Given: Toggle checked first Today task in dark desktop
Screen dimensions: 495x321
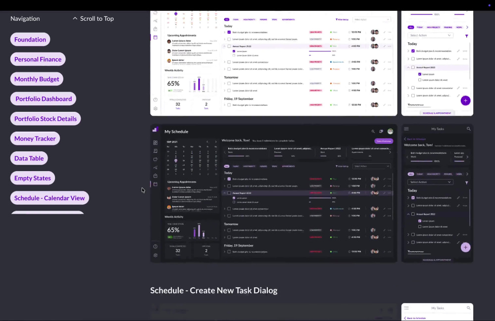Looking at the screenshot, I should (x=229, y=179).
